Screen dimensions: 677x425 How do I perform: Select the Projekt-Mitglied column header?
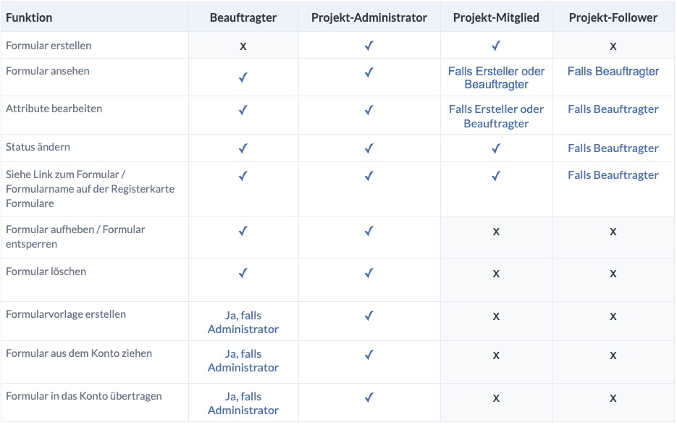(x=496, y=17)
